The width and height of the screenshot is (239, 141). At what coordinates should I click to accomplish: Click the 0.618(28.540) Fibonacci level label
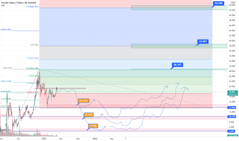pyautogui.click(x=33, y=69)
